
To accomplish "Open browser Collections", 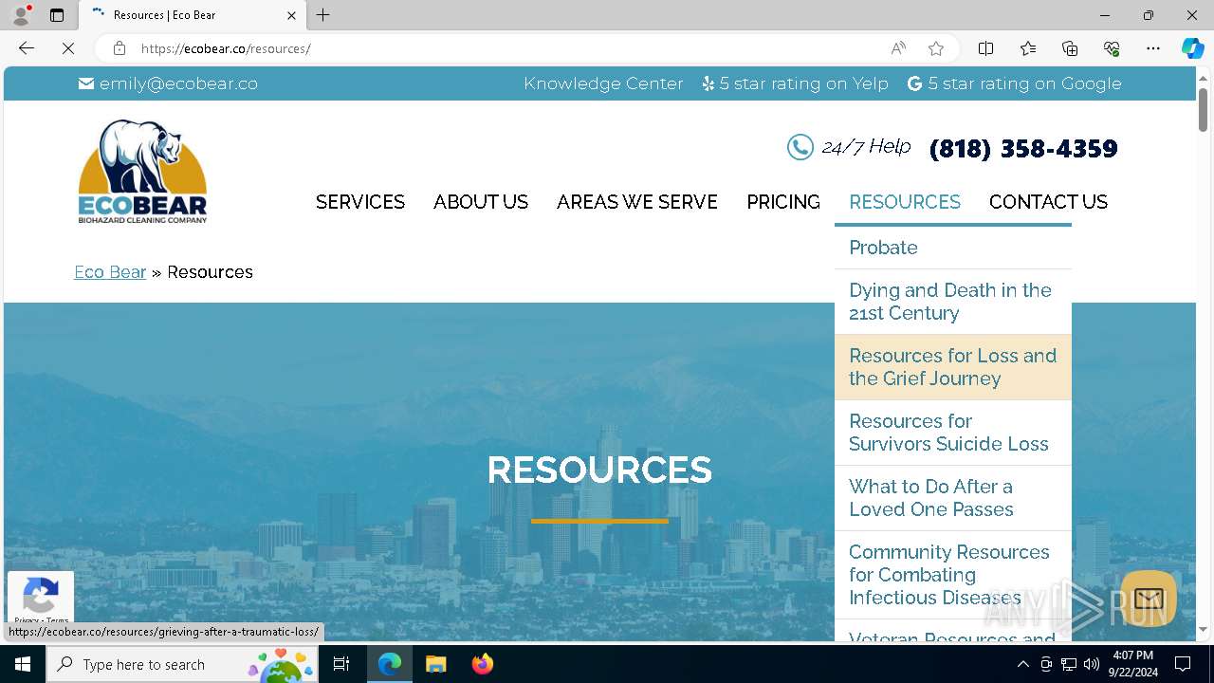I will click(x=1070, y=48).
